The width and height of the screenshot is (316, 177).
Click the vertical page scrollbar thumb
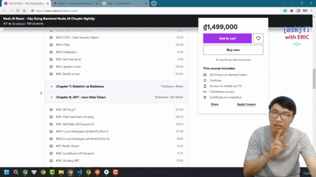click(314, 79)
